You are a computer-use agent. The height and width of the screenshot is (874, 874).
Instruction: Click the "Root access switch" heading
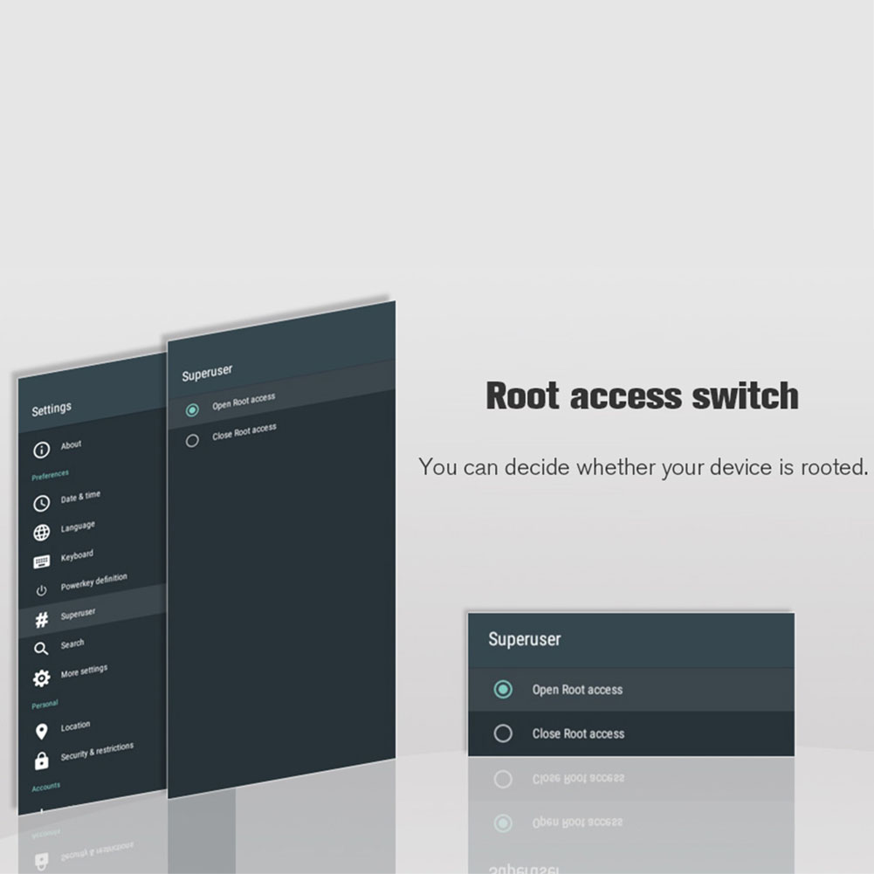point(642,396)
